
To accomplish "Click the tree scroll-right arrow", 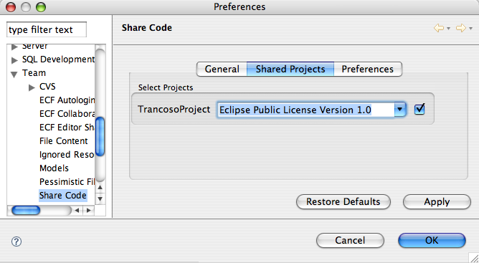I will point(89,210).
